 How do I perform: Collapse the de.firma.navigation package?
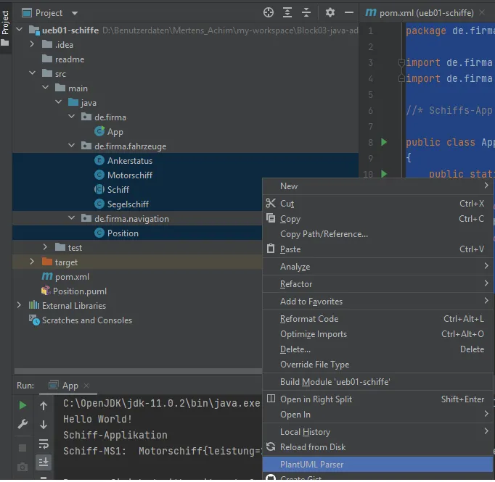pos(72,218)
